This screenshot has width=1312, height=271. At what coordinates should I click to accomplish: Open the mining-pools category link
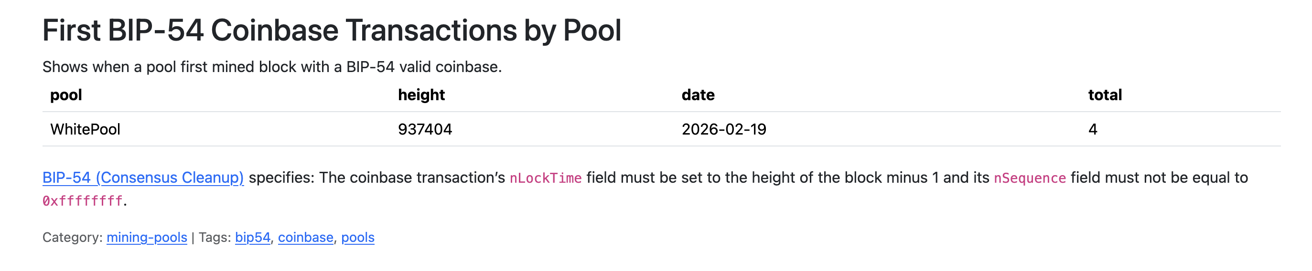pyautogui.click(x=147, y=238)
